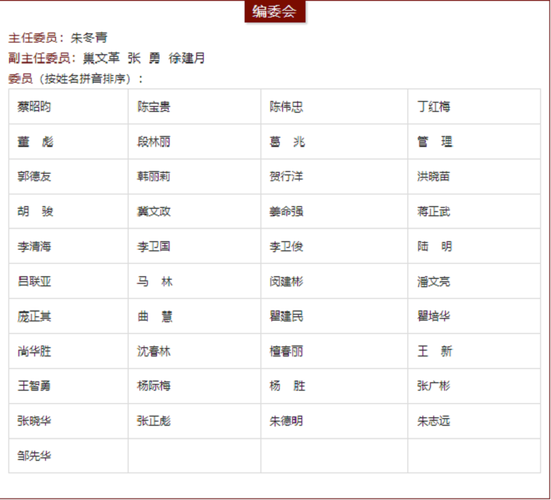Viewport: 551px width, 500px height.
Task: Select the name 巢文革
Action: point(101,58)
